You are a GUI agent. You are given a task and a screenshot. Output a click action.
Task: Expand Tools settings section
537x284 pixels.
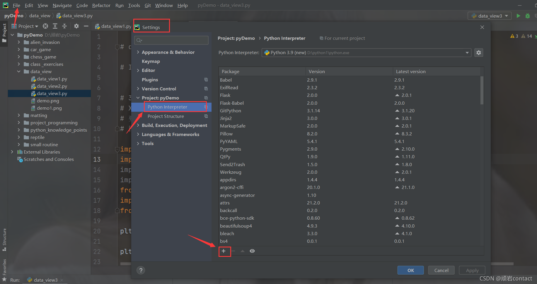[138, 143]
